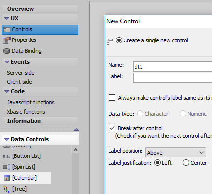Open the Properties page

click(x=24, y=40)
